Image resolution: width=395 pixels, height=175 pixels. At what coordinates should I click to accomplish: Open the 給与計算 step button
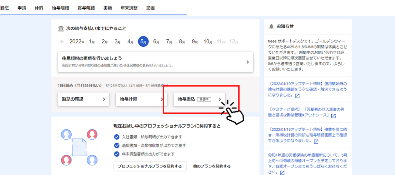(x=139, y=99)
